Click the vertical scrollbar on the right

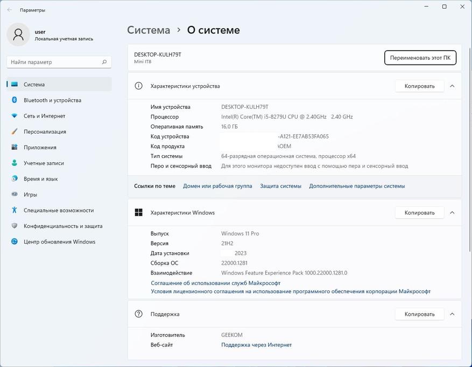[469, 149]
